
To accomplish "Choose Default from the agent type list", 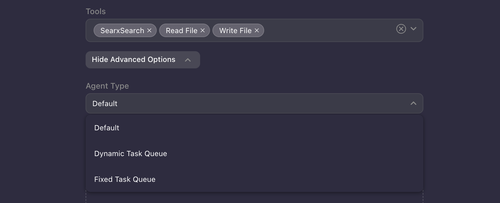I will (107, 128).
